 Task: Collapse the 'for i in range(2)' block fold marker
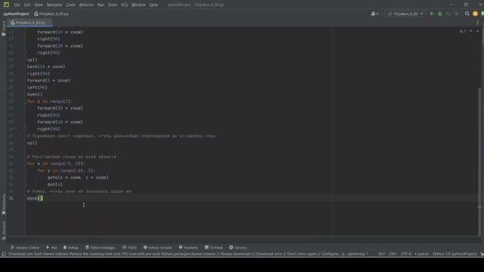[26, 101]
